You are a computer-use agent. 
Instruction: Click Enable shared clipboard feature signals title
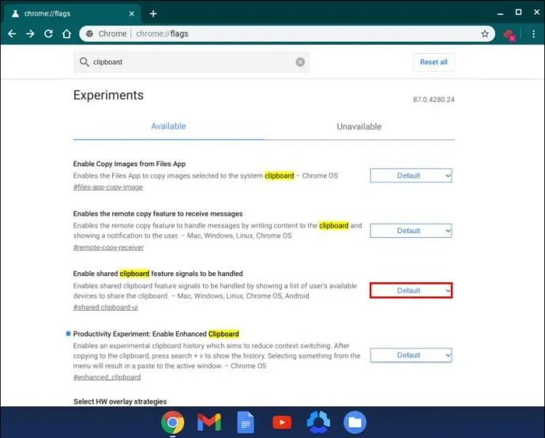point(158,274)
